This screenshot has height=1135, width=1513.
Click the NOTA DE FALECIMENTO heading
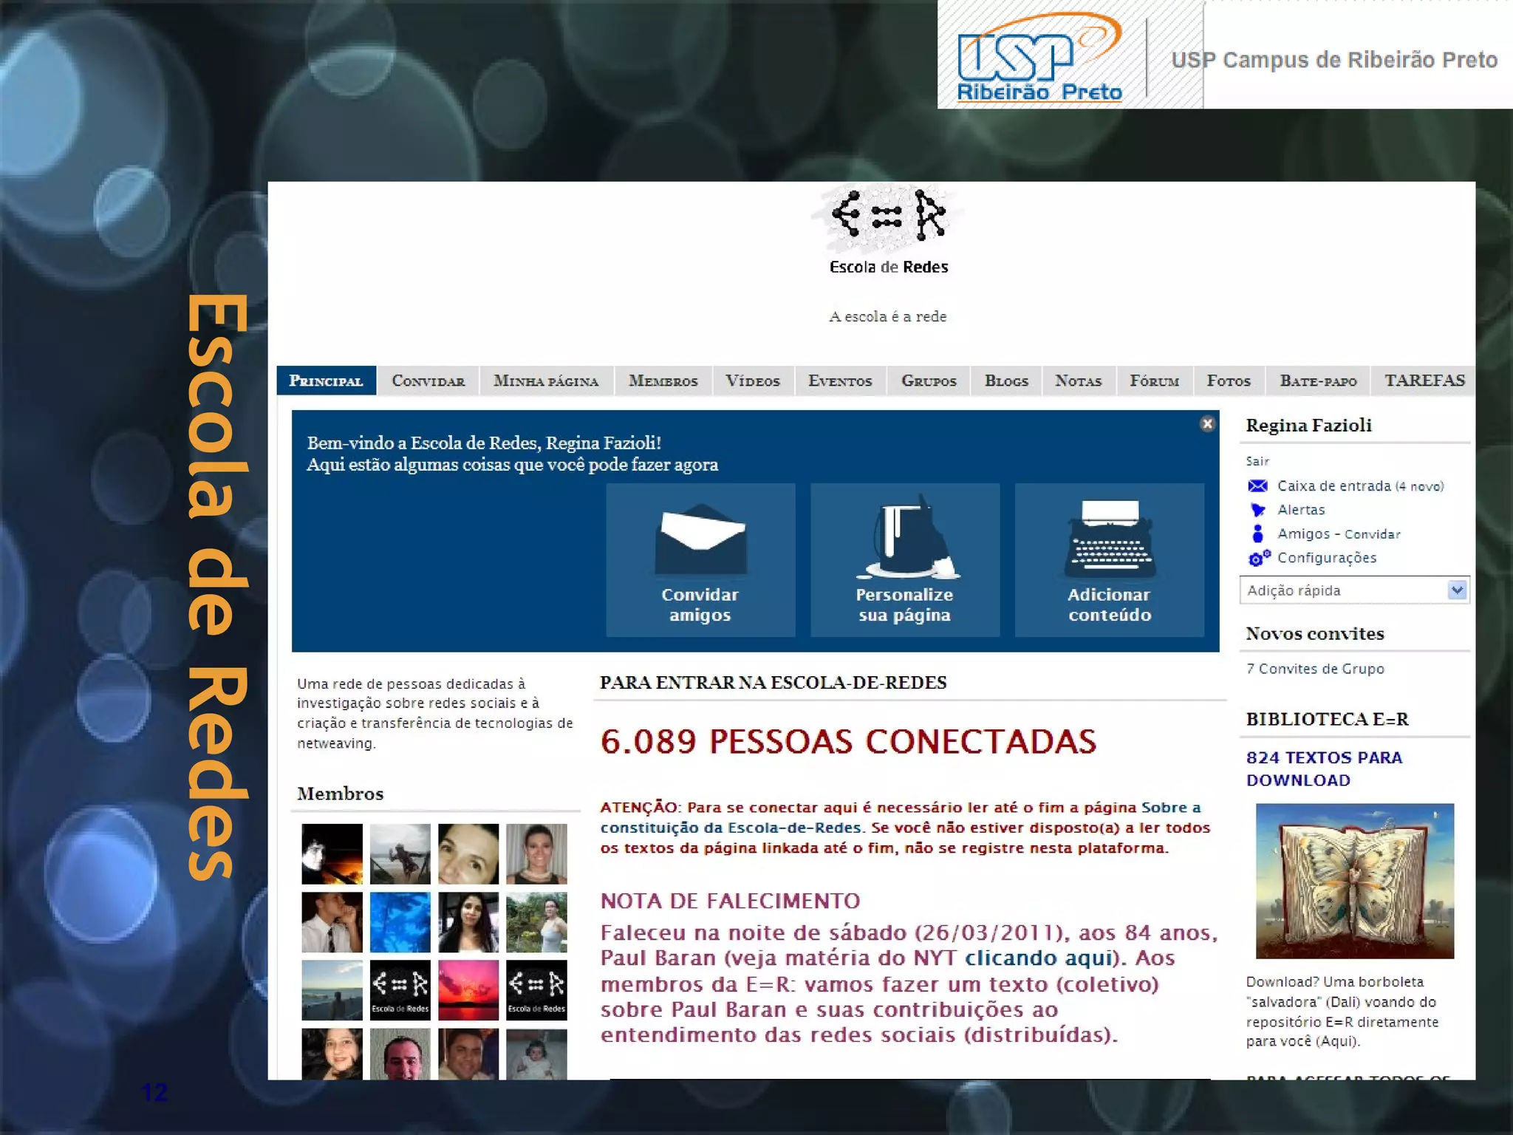730,901
